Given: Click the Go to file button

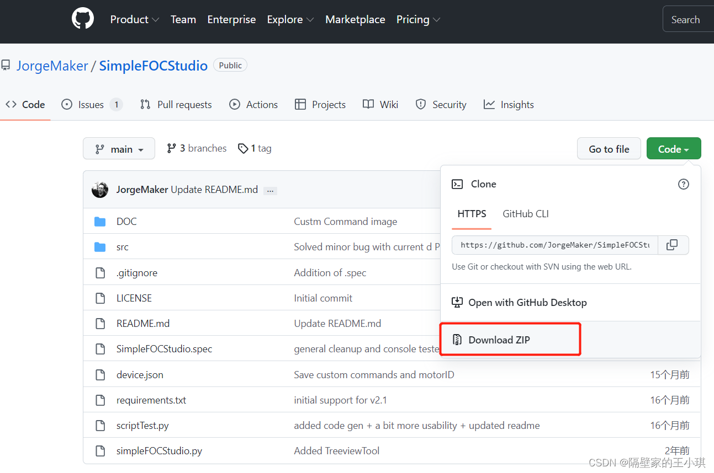Looking at the screenshot, I should pos(609,149).
